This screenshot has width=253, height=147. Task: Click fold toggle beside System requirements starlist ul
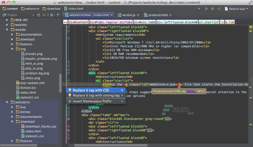pyautogui.click(x=68, y=39)
